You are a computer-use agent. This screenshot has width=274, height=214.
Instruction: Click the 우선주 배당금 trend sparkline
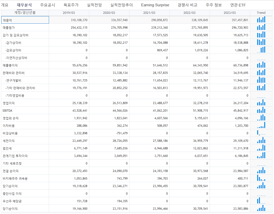(261, 200)
